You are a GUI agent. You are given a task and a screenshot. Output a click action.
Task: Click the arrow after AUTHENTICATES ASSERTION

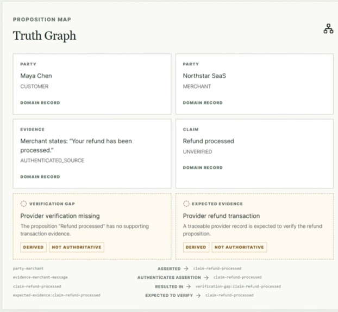tap(206, 278)
